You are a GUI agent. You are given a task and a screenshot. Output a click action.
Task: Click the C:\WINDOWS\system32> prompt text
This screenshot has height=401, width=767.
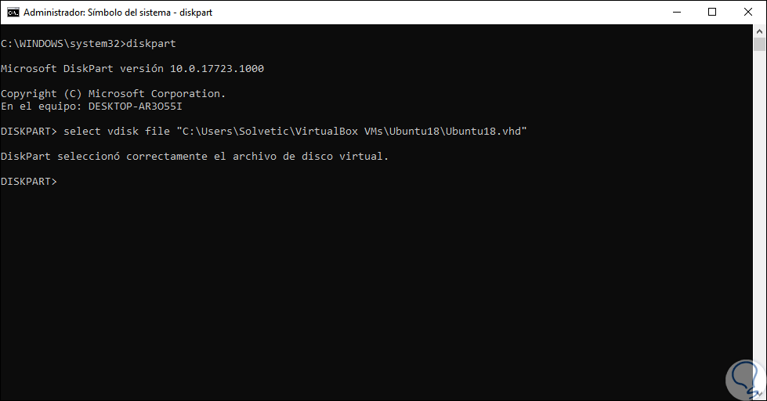pyautogui.click(x=63, y=44)
